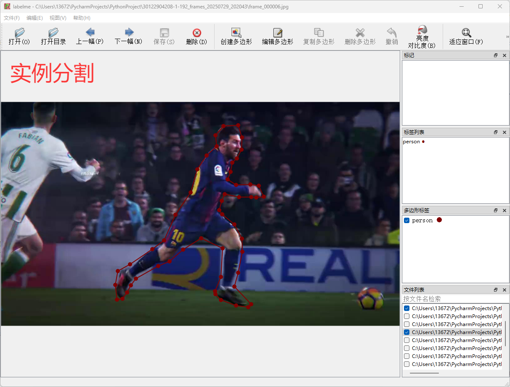The image size is (510, 387).
Task: Open a directory with 打开目录
Action: coord(53,37)
